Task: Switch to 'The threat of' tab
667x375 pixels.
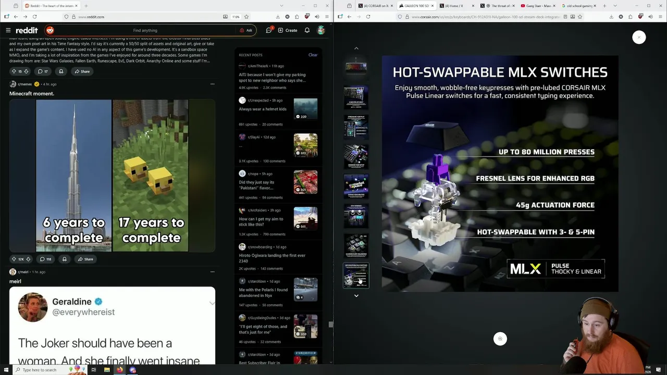Action: pos(499,6)
